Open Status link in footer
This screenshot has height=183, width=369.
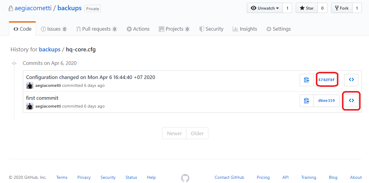(131, 177)
